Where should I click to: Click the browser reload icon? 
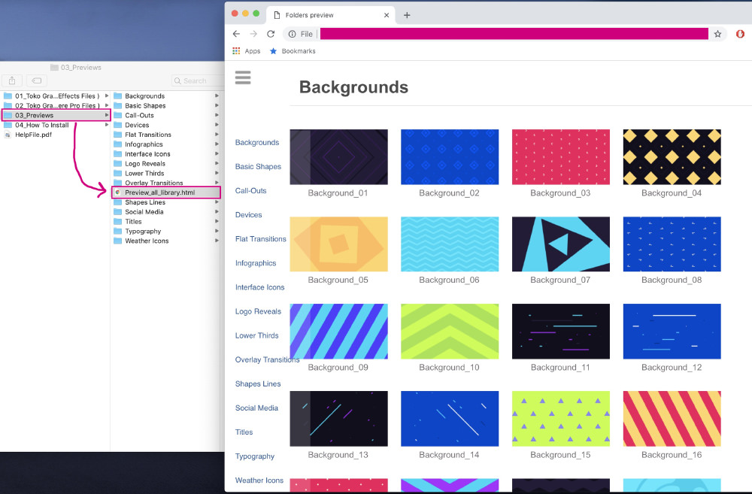271,34
